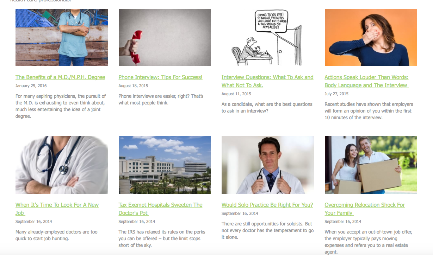Click the woman covering mouth image
433x255 pixels.
pos(371,38)
